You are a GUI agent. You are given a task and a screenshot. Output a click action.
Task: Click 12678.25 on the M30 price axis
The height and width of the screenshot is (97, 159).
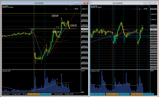click(154, 14)
